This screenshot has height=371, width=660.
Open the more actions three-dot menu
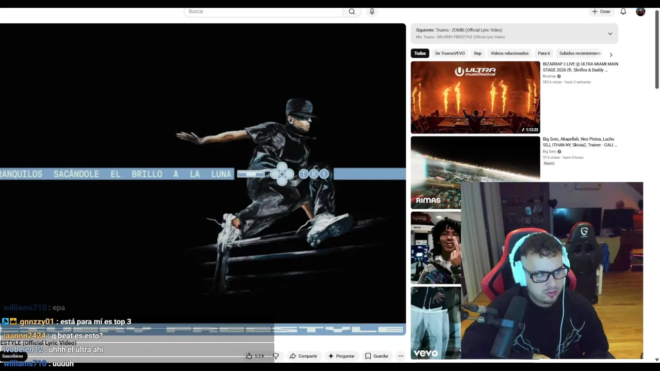tap(401, 356)
